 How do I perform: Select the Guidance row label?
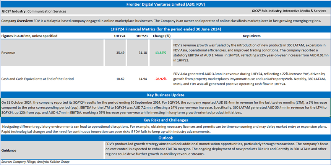(x=9, y=151)
